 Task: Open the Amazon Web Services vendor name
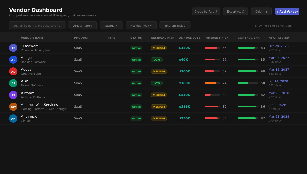pyautogui.click(x=39, y=105)
